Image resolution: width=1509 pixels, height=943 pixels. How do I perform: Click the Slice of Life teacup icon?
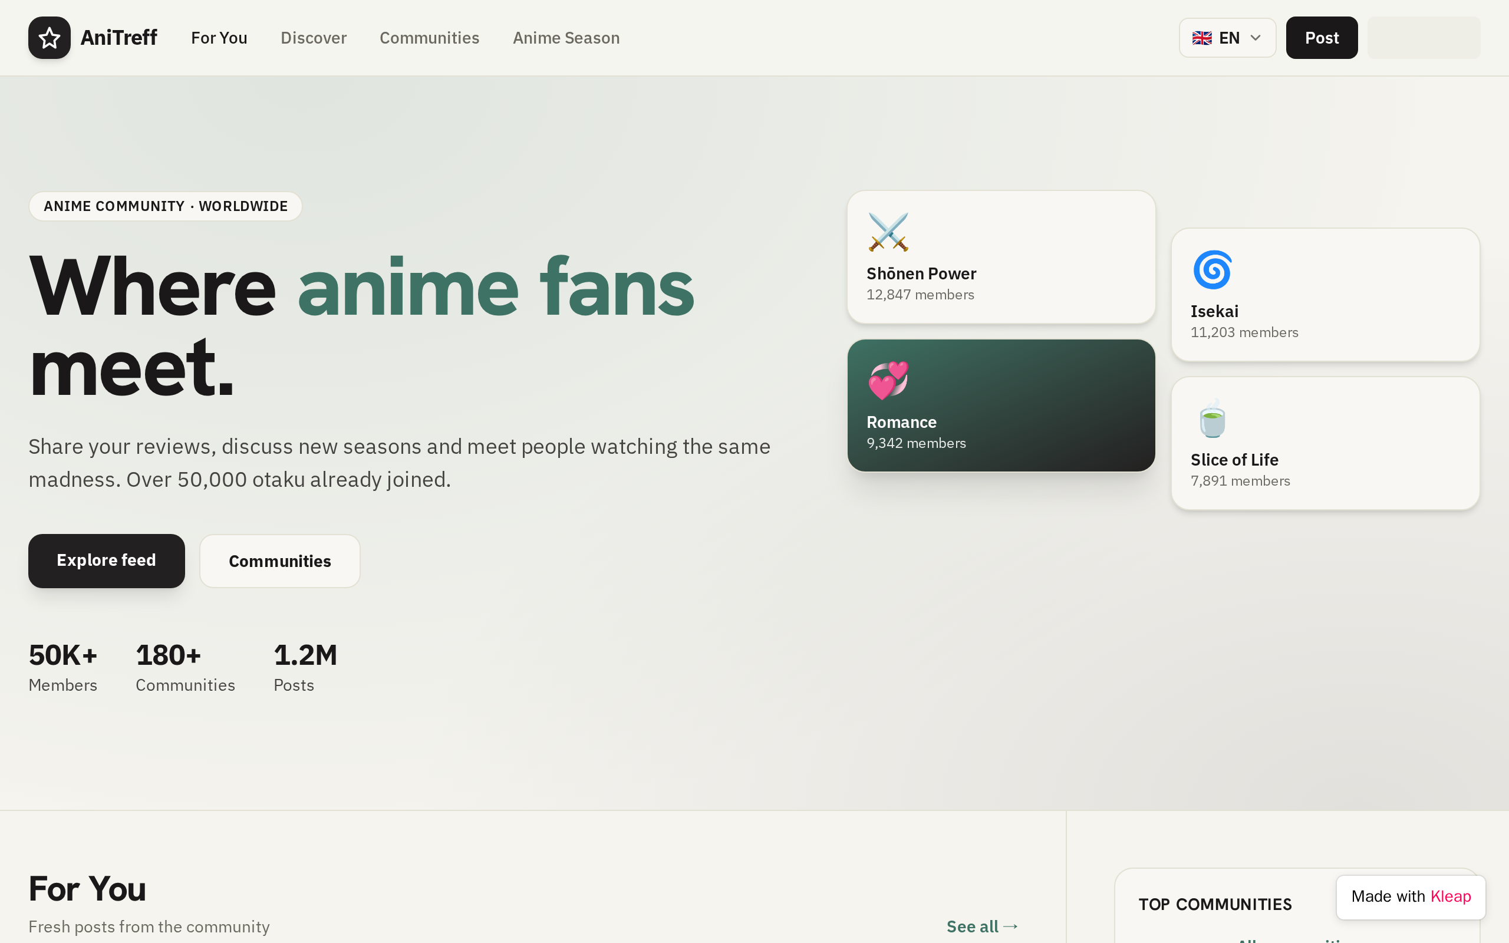[1212, 418]
